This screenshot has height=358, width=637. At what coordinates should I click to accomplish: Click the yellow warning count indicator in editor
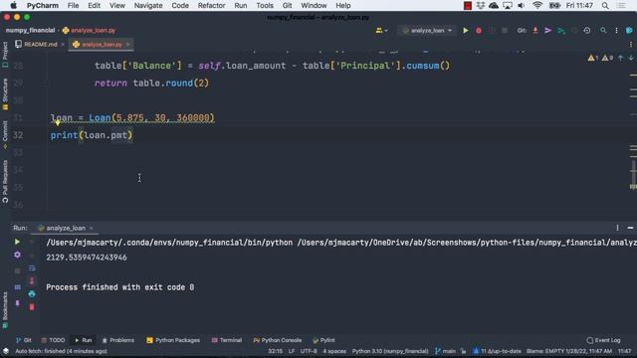click(x=593, y=58)
